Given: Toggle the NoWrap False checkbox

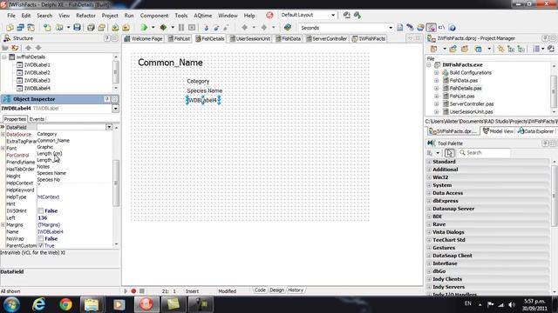Looking at the screenshot, I should (41, 239).
